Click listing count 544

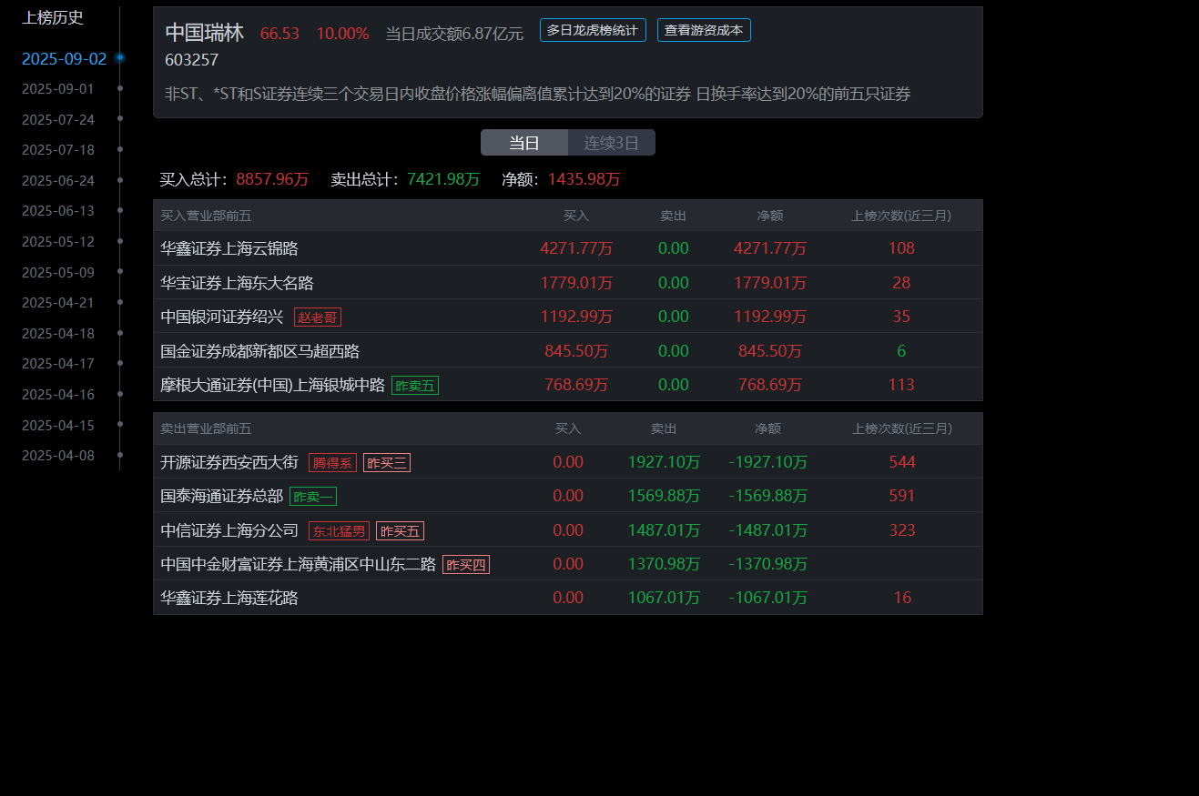click(x=902, y=462)
